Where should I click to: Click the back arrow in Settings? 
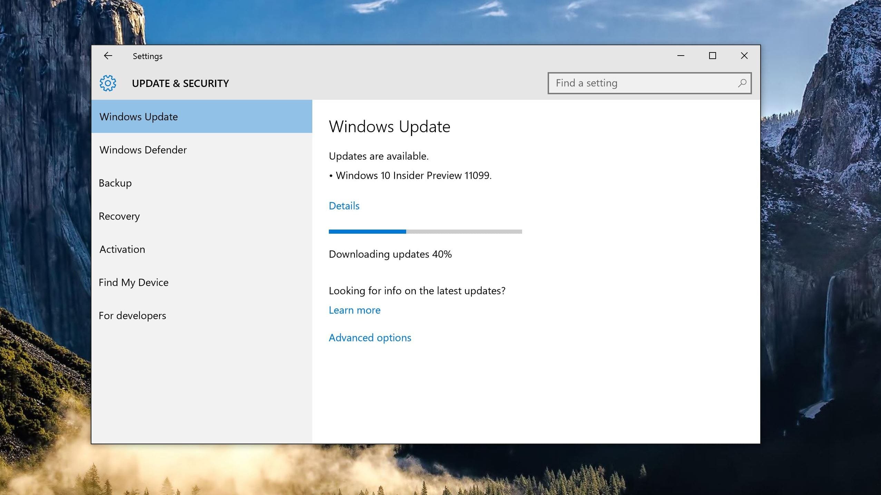click(108, 56)
